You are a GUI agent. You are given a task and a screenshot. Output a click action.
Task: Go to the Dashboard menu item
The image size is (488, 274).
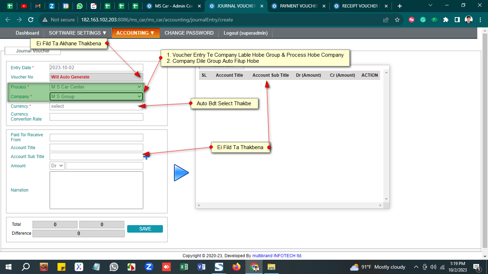pos(28,33)
